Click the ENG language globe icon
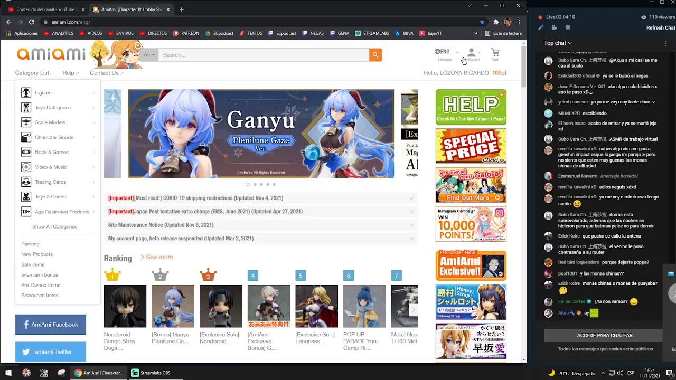Screen dimensions: 676x380 [x=438, y=52]
